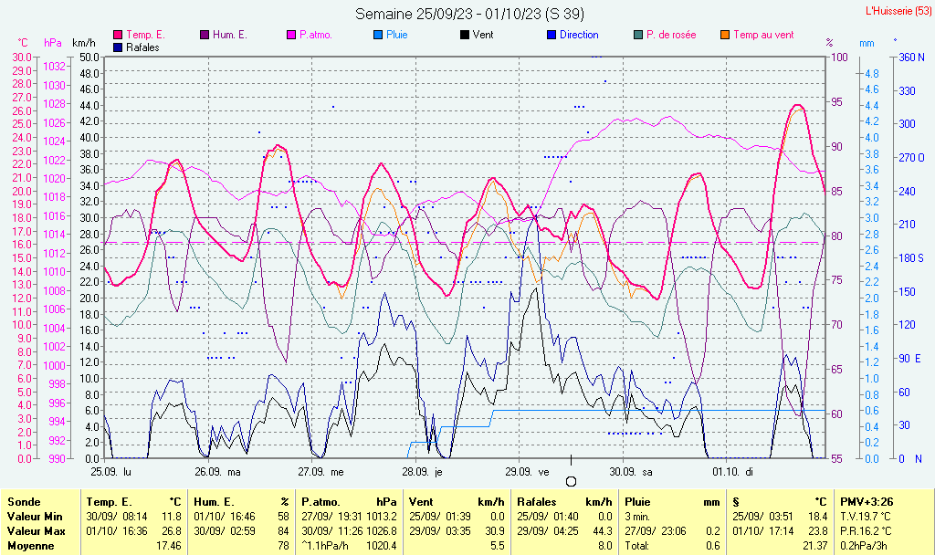
Task: Click the black Vent legend swatch
Action: [465, 36]
